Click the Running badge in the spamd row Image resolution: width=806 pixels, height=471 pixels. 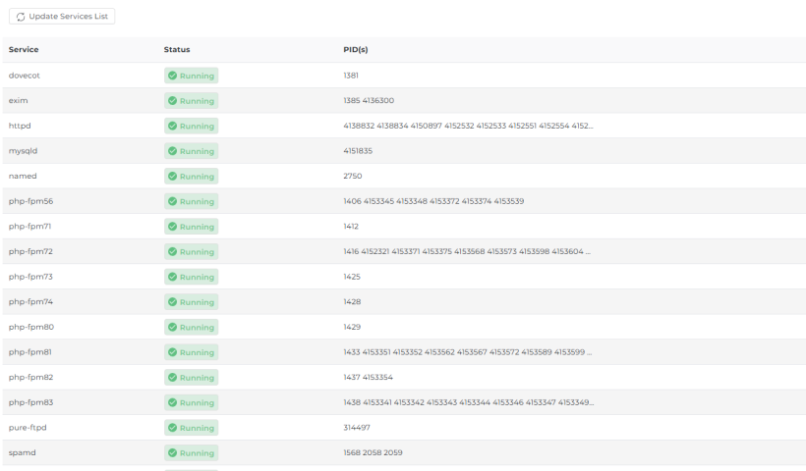[192, 452]
